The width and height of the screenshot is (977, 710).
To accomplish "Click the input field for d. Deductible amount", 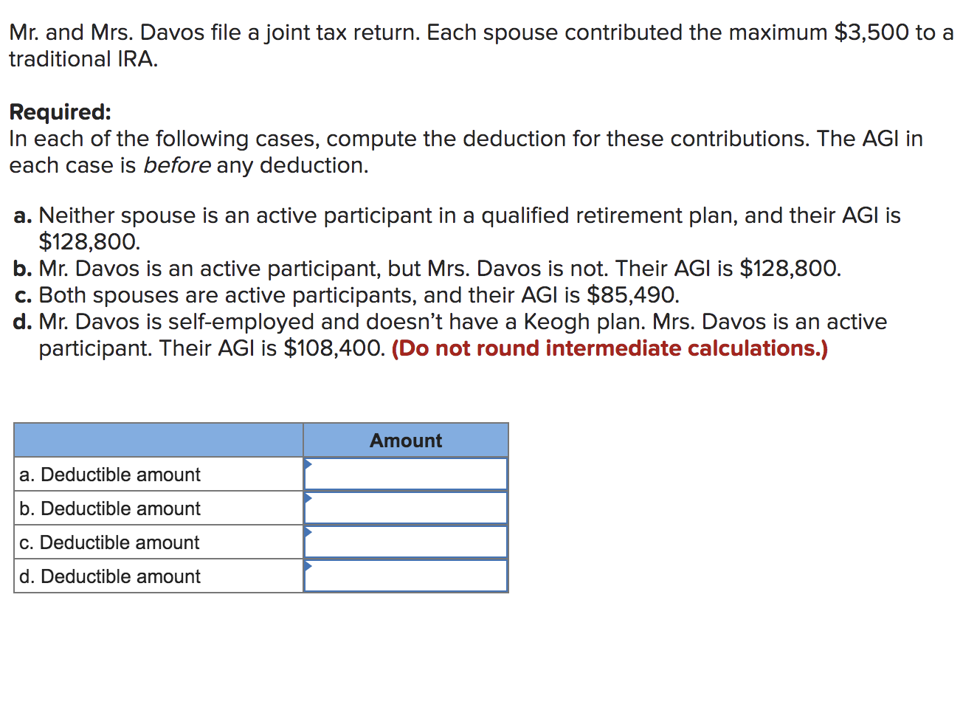I will point(406,576).
